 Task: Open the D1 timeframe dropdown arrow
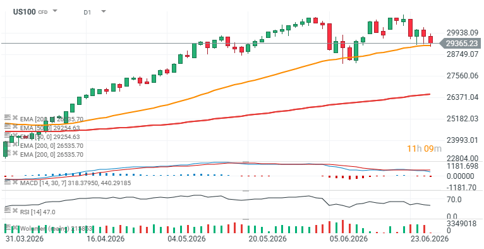point(104,11)
